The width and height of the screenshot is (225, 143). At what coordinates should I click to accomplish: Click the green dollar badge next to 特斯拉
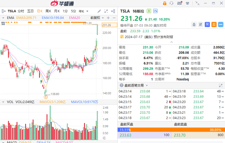[149, 11]
